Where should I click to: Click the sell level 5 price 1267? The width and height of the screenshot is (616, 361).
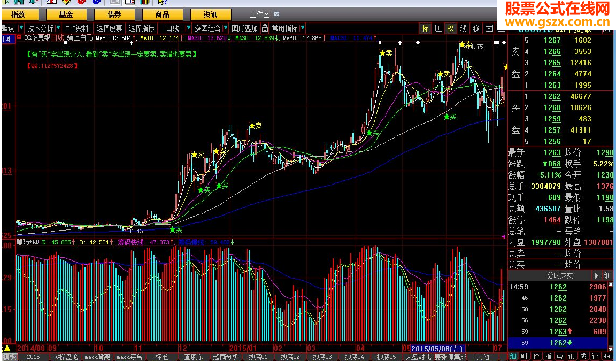point(552,40)
